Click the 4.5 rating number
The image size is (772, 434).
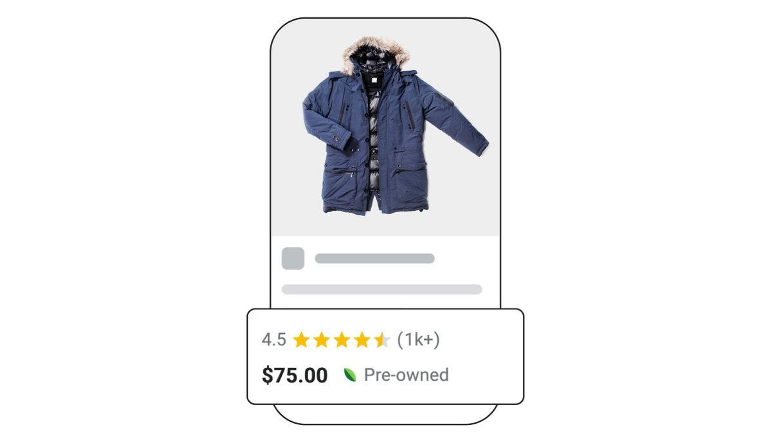click(x=274, y=339)
